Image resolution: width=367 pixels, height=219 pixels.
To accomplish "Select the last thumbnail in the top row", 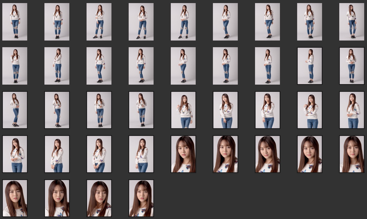I will point(352,22).
